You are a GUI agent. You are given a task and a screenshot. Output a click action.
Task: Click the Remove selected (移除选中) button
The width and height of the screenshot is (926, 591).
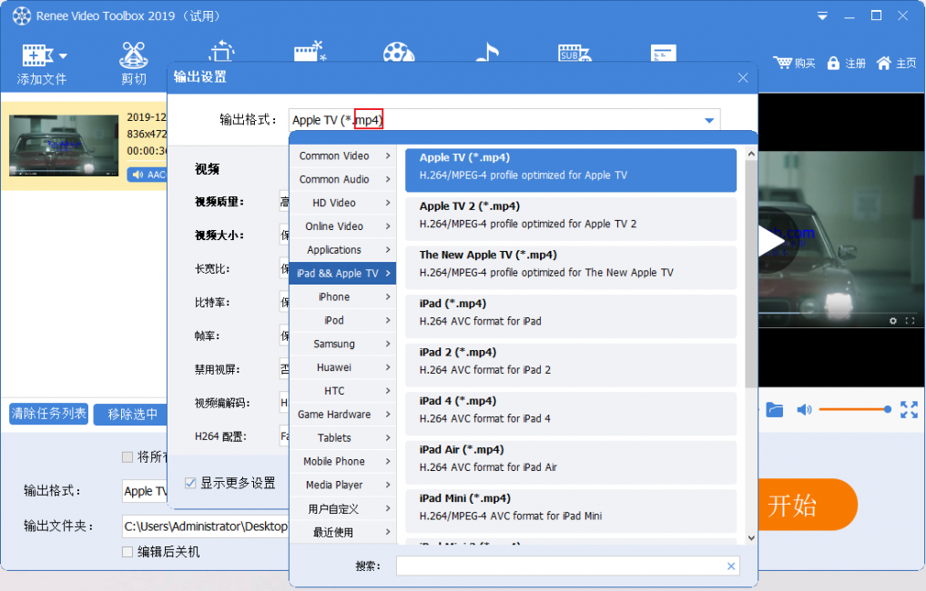132,414
